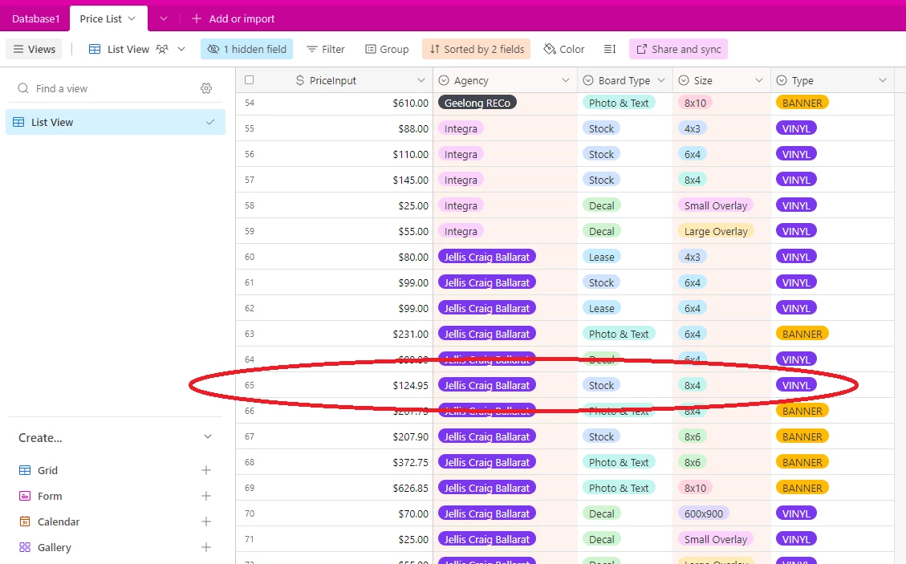Click the Small Overlay tag in row 58
The image size is (906, 564).
[x=715, y=205]
